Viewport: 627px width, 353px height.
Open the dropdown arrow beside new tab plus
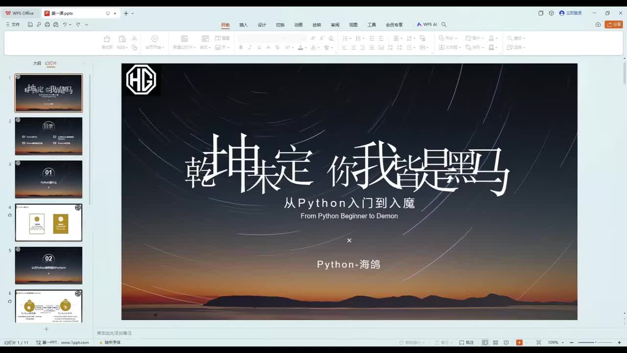tap(133, 13)
